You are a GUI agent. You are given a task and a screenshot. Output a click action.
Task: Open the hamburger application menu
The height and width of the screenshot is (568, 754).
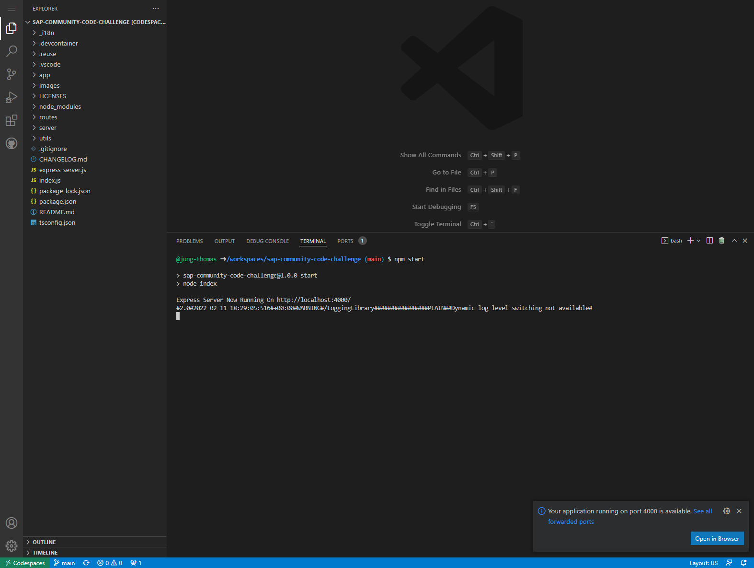pyautogui.click(x=11, y=9)
